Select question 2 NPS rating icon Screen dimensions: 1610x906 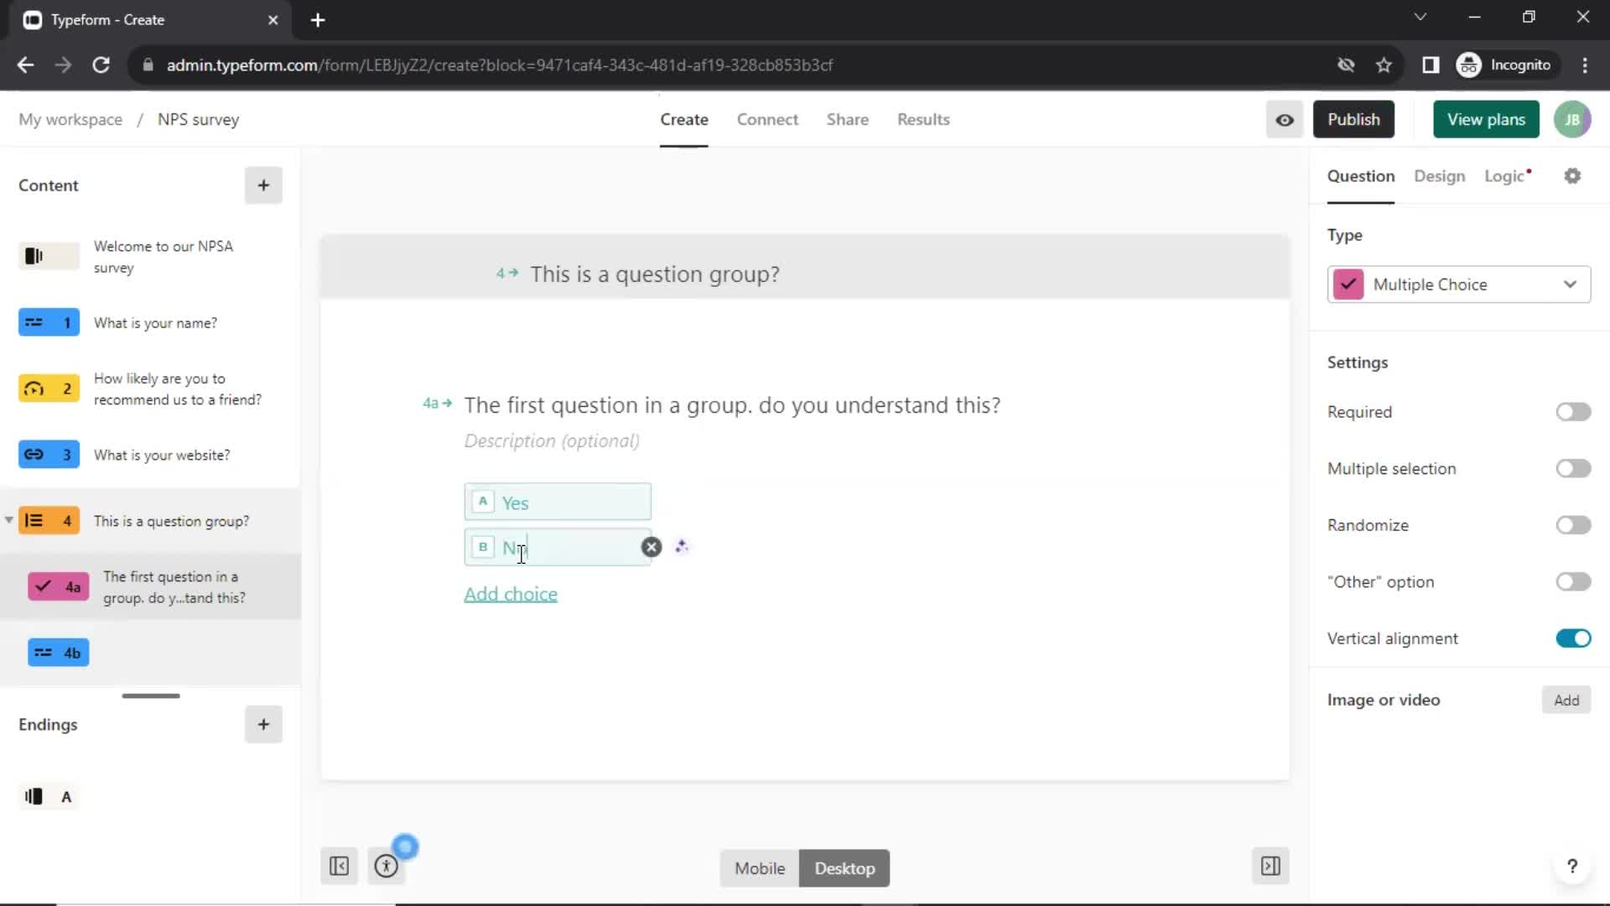point(49,388)
